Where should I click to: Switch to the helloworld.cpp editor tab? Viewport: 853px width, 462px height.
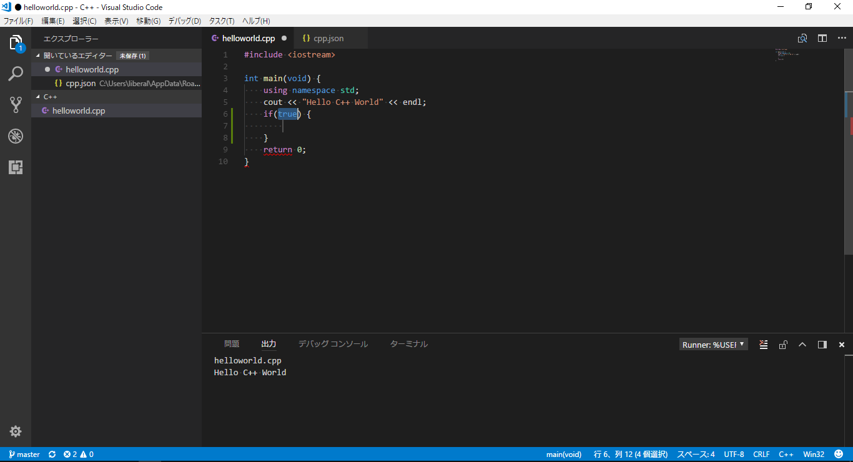249,38
